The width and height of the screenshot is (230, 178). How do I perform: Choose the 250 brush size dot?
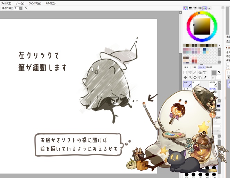point(200,175)
